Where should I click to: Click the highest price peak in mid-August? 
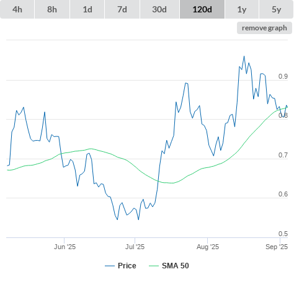(x=244, y=56)
